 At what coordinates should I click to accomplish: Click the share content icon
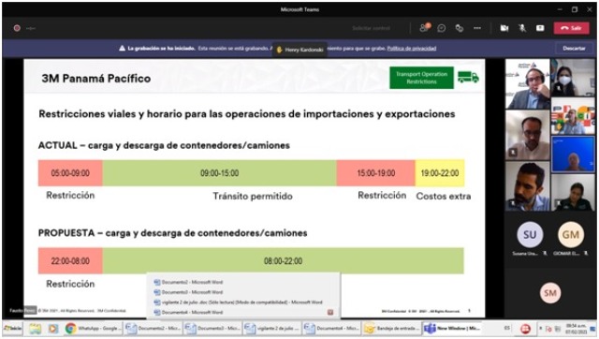coord(540,28)
